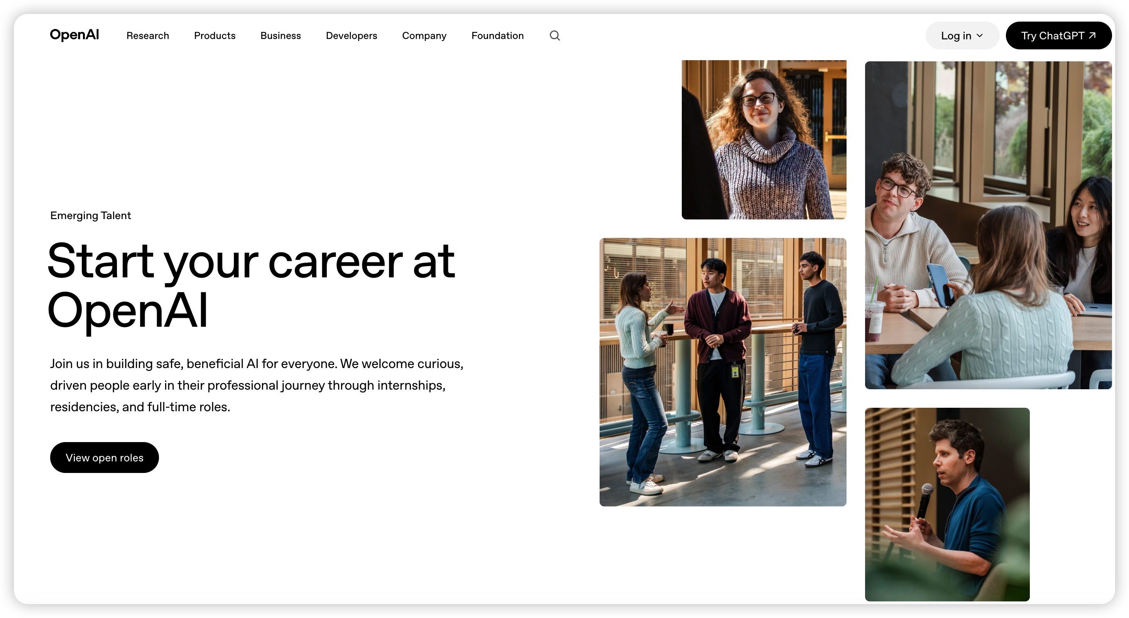Click the OpenAI logo in the header
Screen dimensions: 1129x618
(74, 35)
